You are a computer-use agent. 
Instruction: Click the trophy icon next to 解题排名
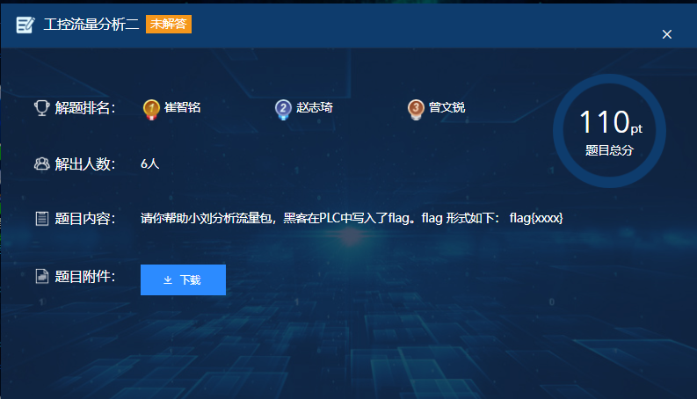click(x=42, y=107)
